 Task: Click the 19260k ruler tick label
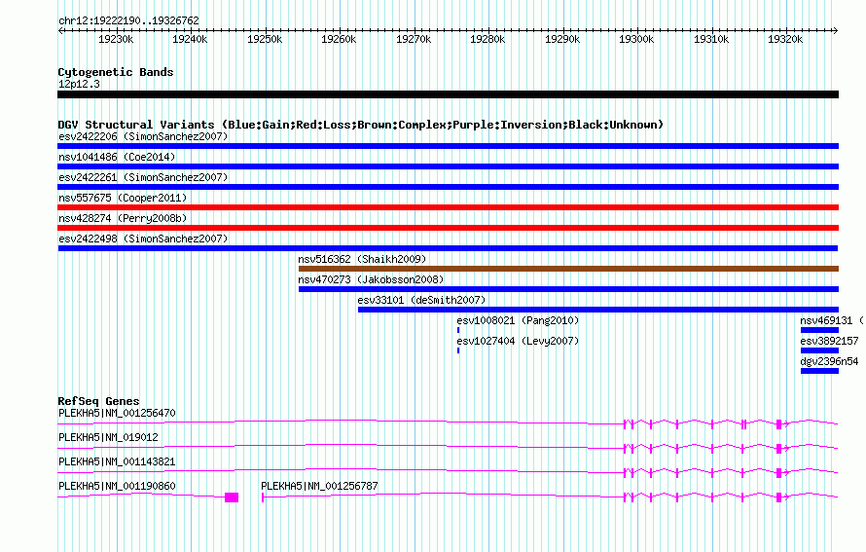tap(339, 39)
